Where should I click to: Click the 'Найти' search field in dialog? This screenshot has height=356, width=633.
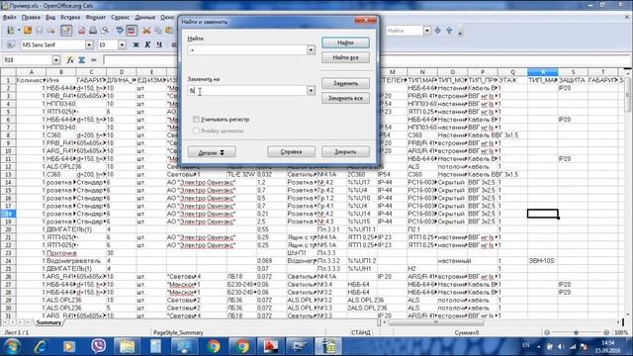coord(247,50)
